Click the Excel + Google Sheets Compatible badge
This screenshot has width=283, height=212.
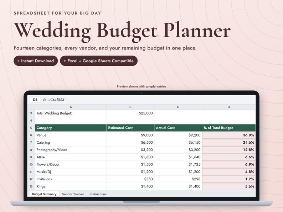click(x=99, y=61)
